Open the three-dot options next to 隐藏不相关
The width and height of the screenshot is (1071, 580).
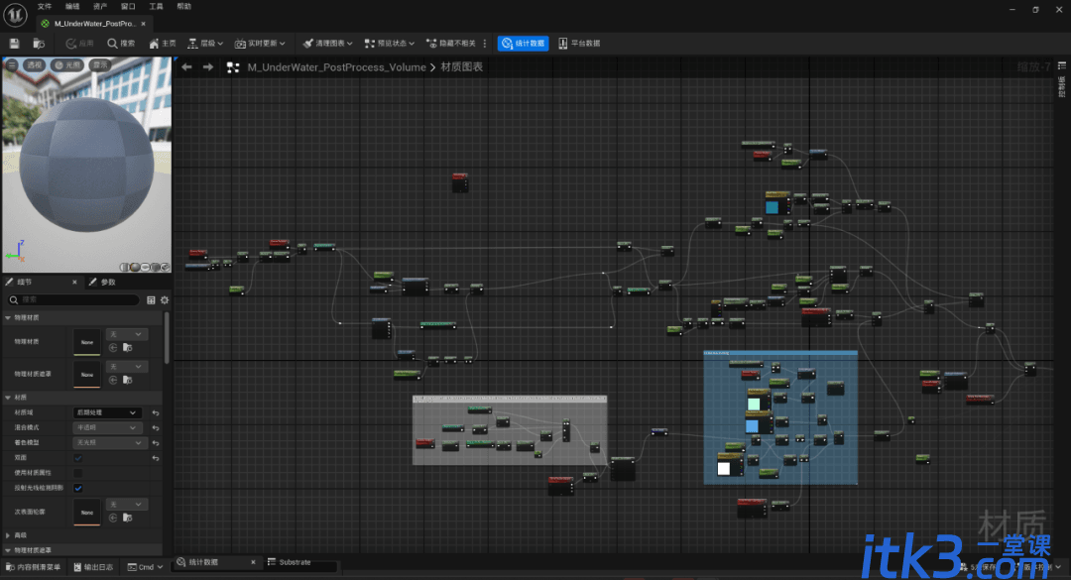[485, 43]
